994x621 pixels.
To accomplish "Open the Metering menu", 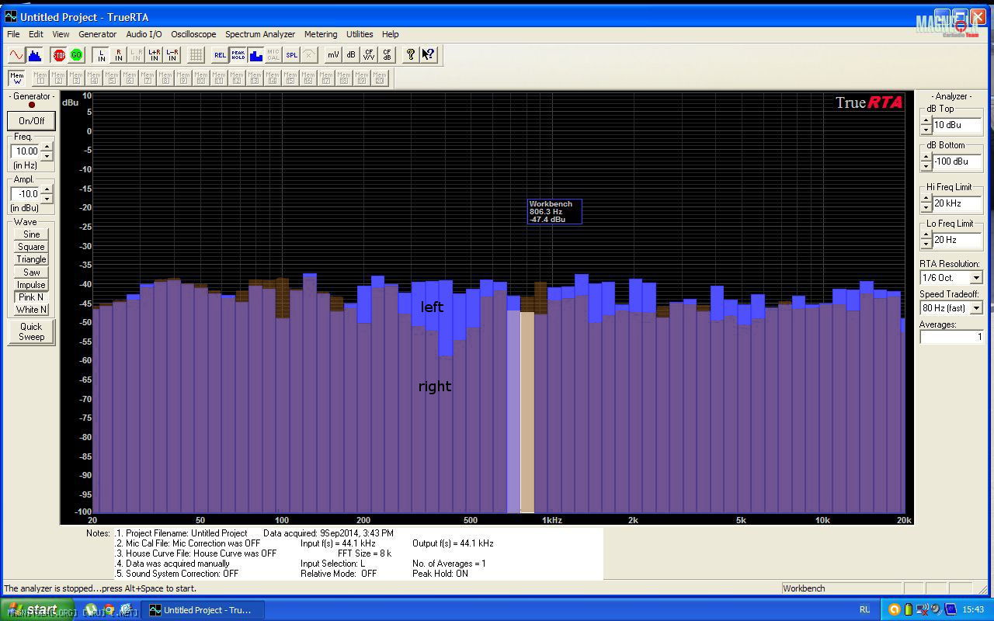I will 321,34.
